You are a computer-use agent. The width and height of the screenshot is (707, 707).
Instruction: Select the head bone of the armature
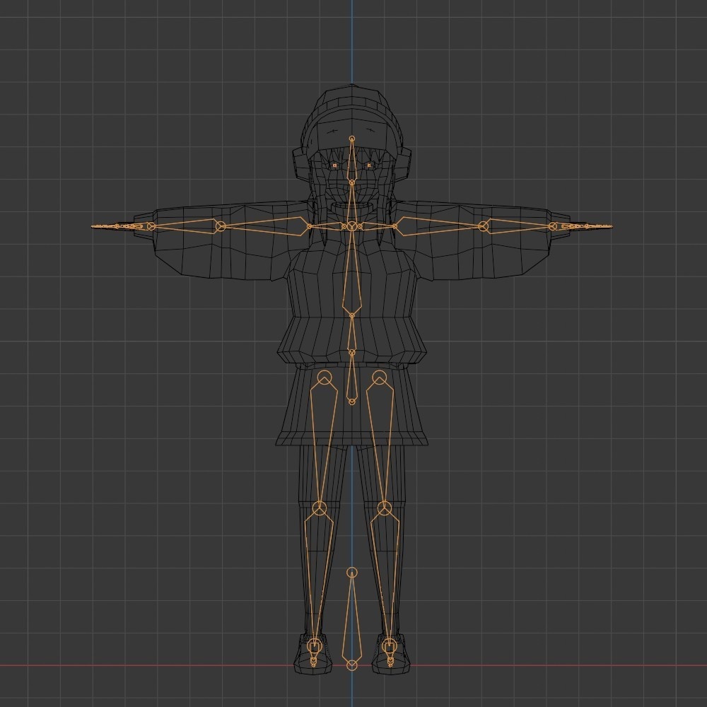[351, 156]
